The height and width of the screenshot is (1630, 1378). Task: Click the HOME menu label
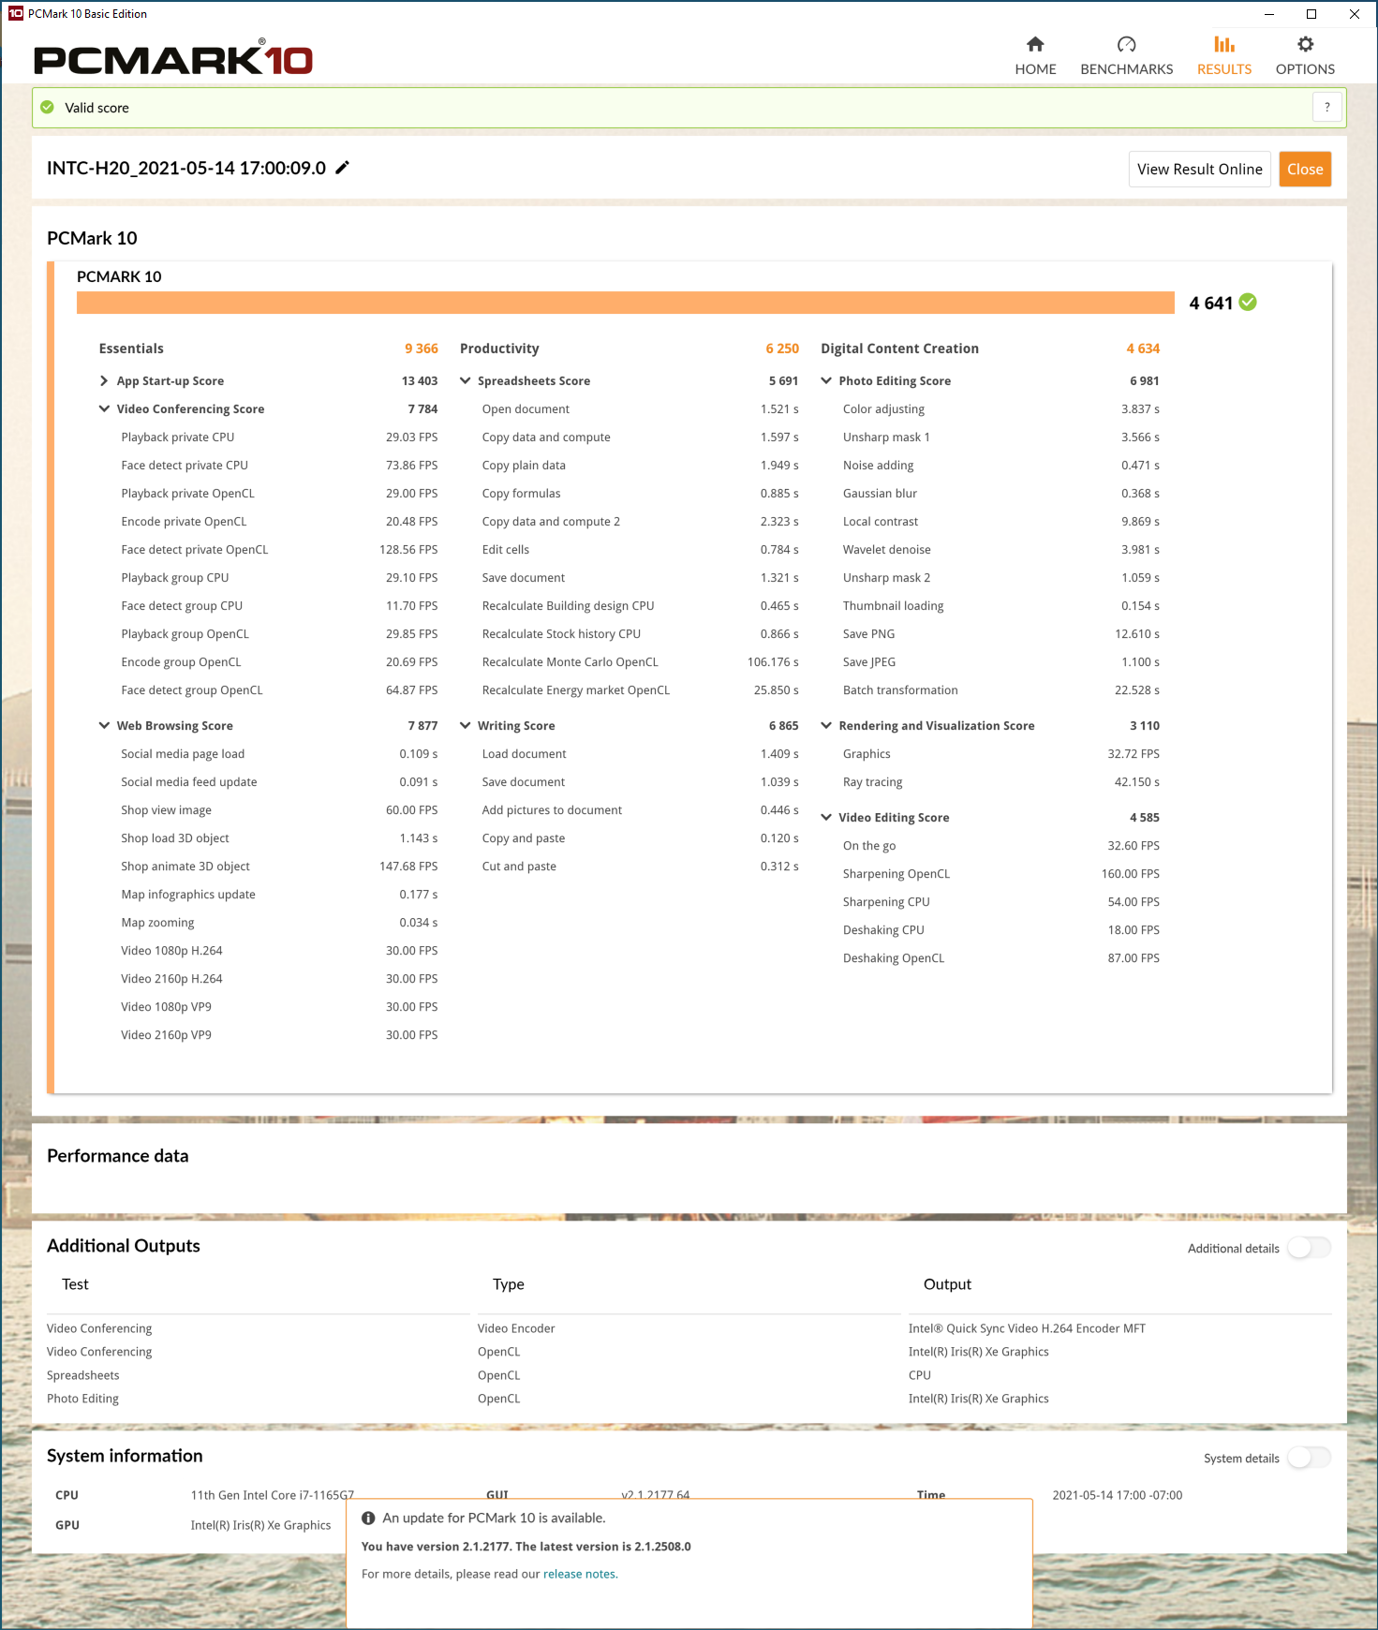pyautogui.click(x=1035, y=69)
